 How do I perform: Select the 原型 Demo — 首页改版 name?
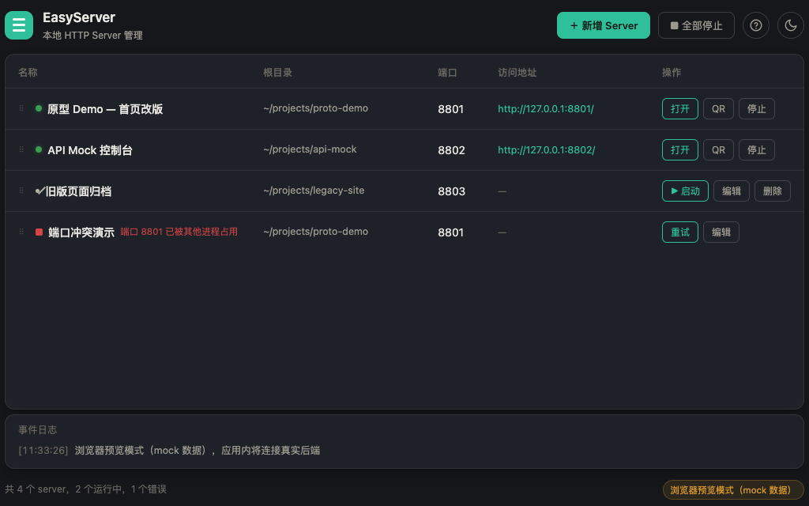tap(105, 109)
